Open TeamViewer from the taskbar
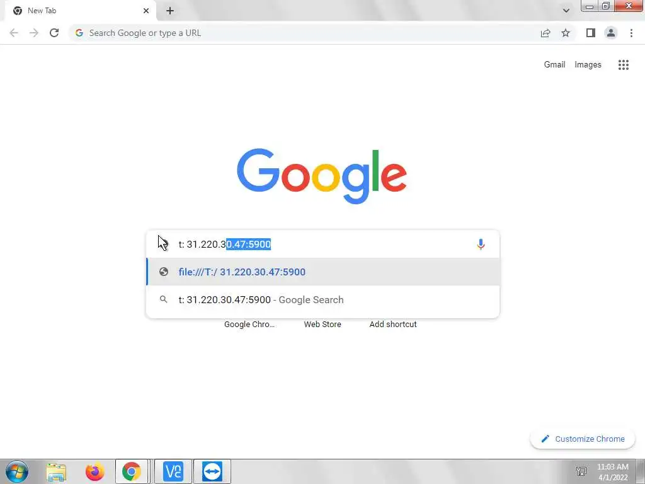 pos(212,471)
